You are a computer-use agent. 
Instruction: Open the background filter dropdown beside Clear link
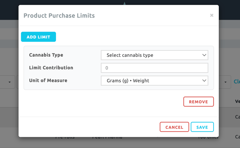[225, 82]
